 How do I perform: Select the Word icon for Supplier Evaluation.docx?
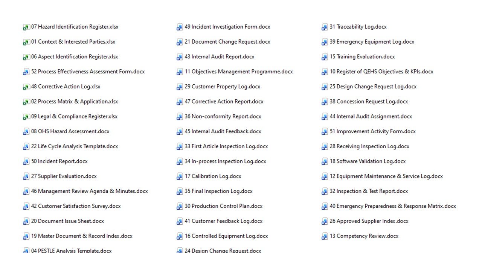(26, 177)
